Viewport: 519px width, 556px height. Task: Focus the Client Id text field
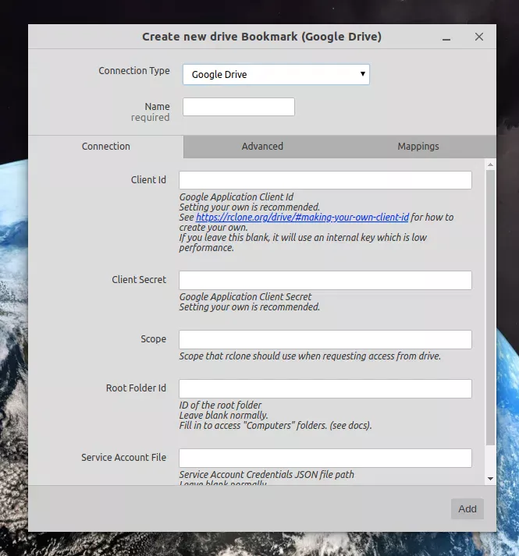pyautogui.click(x=325, y=180)
